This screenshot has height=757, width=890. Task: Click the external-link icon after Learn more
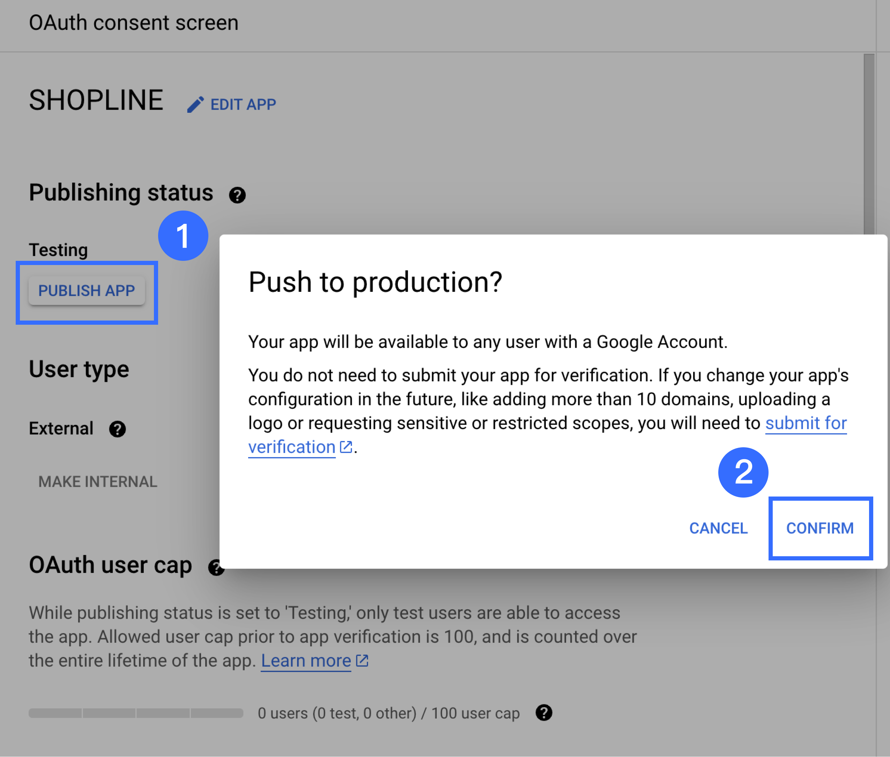pyautogui.click(x=362, y=660)
